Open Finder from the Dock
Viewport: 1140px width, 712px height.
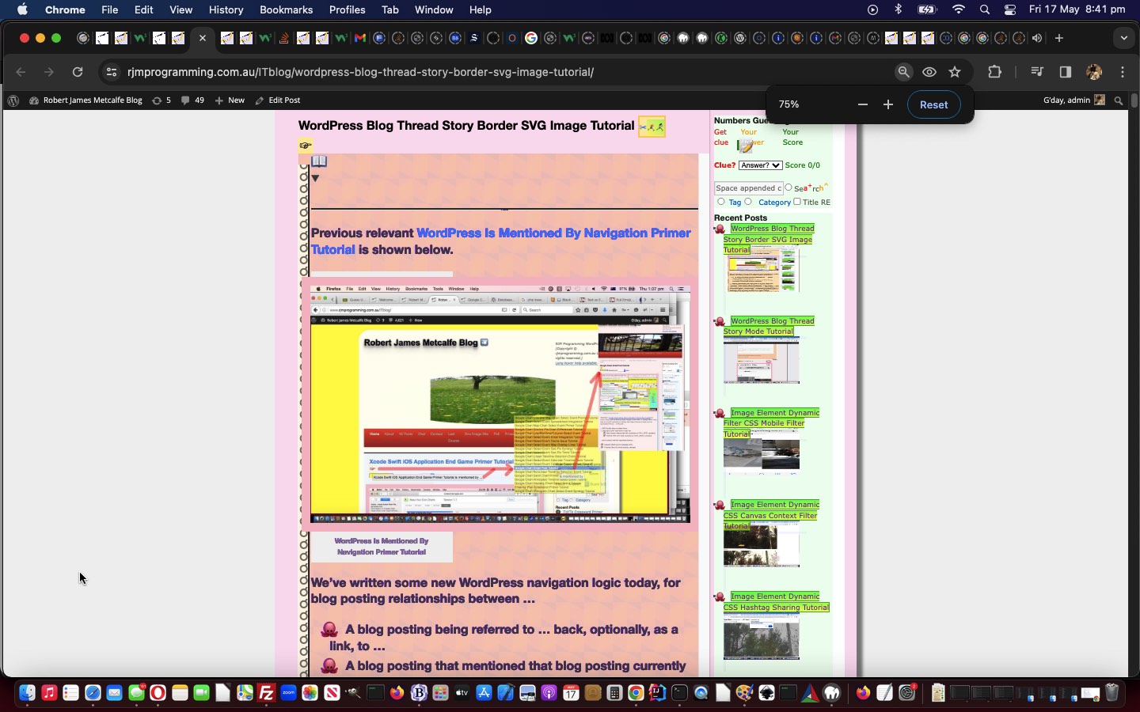click(x=27, y=693)
